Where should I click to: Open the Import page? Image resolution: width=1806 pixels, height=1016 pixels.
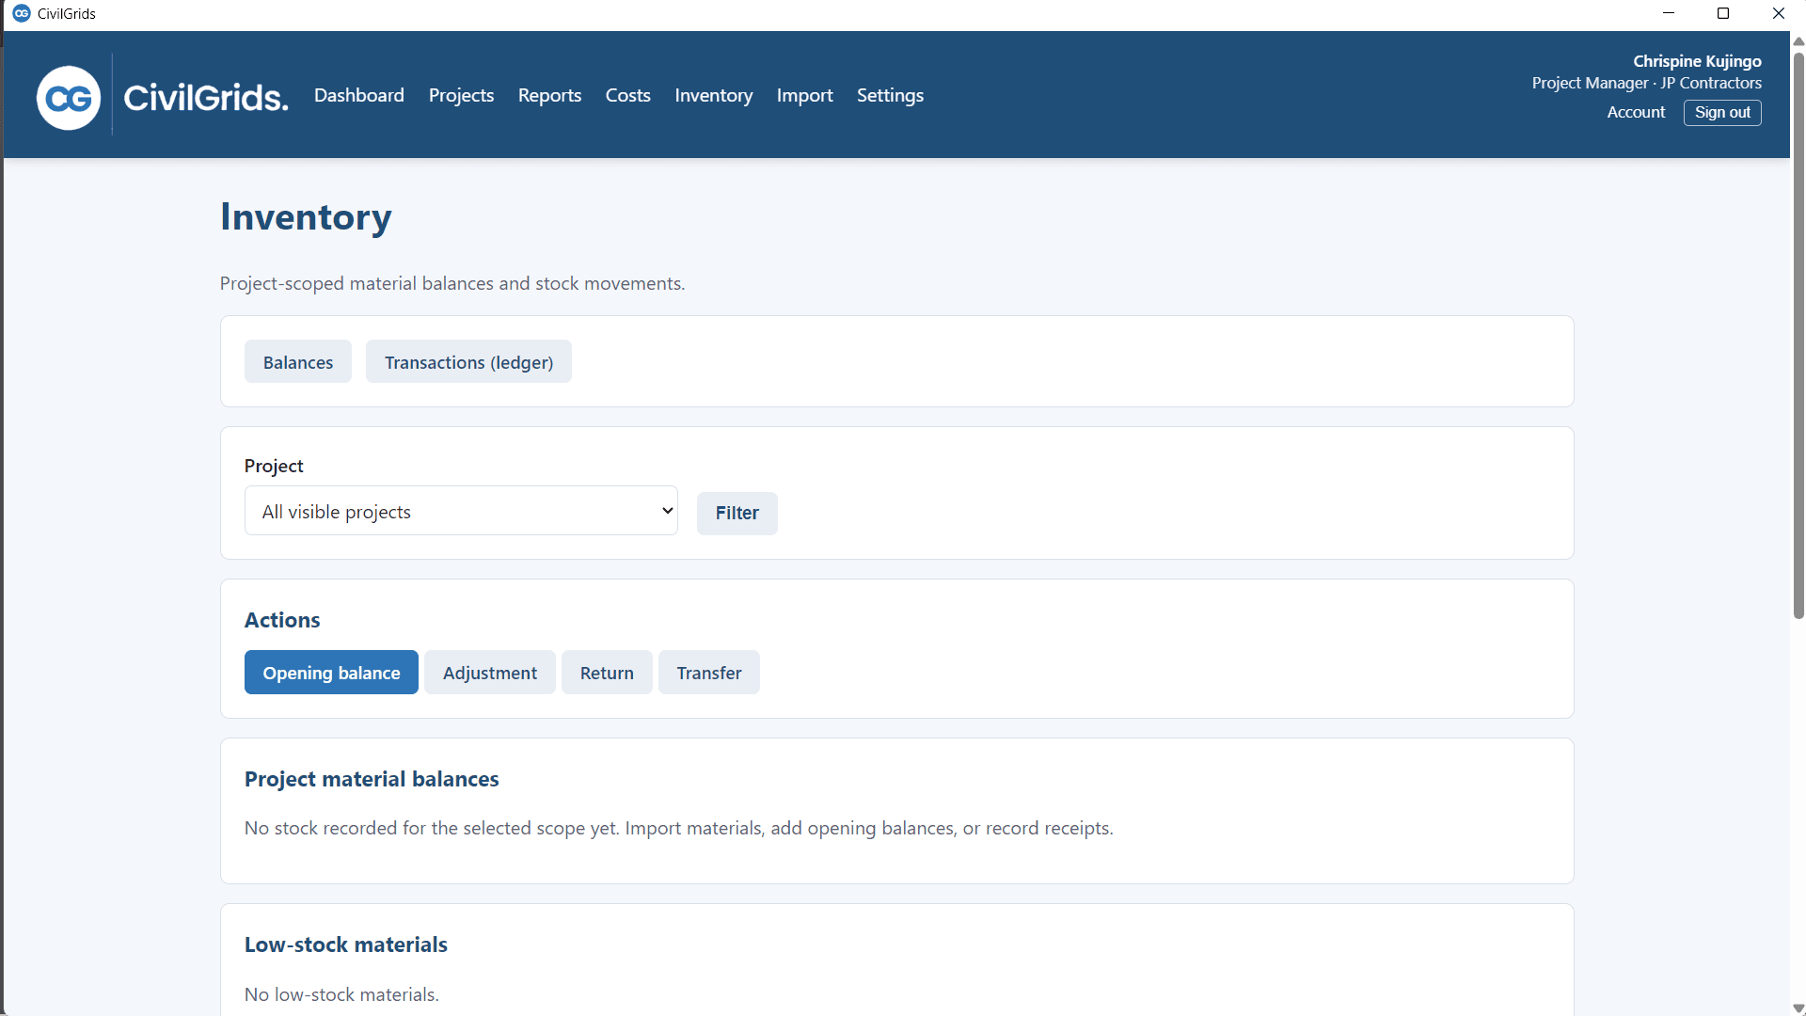click(x=804, y=95)
